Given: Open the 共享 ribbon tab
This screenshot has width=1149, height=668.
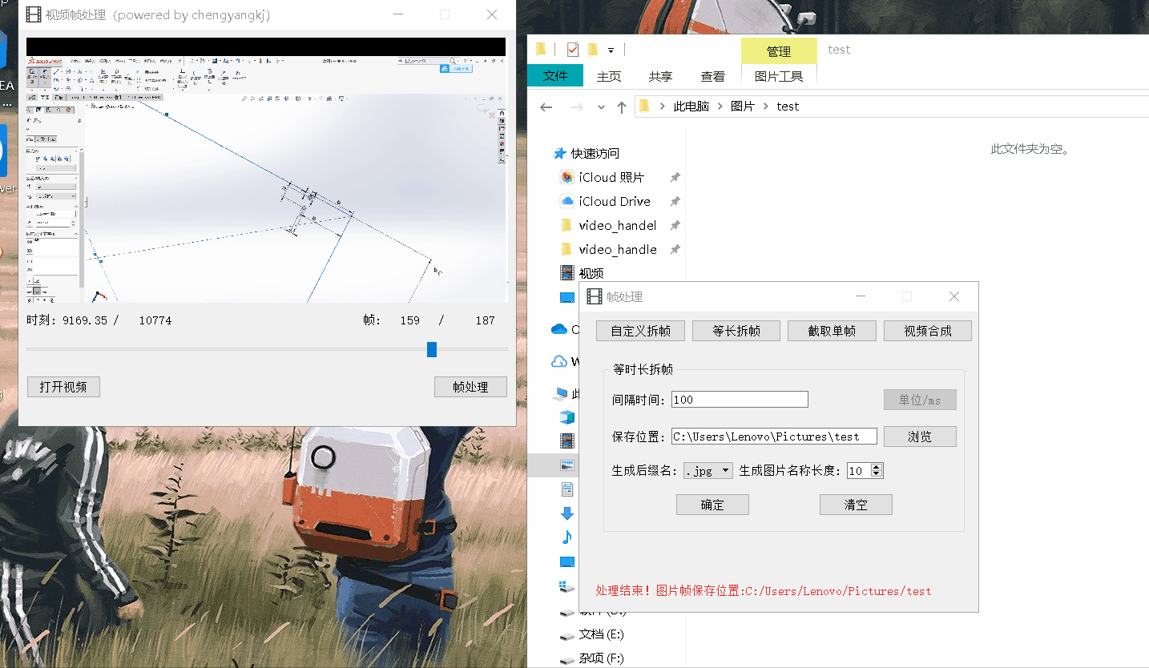Looking at the screenshot, I should coord(661,77).
